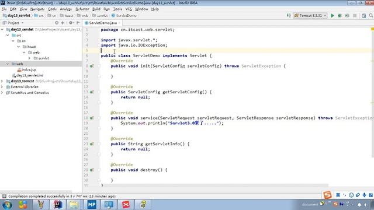Image resolution: width=374 pixels, height=210 pixels.
Task: Open the Tomcat 8.5.31 run configuration dropdown
Action: click(x=310, y=16)
